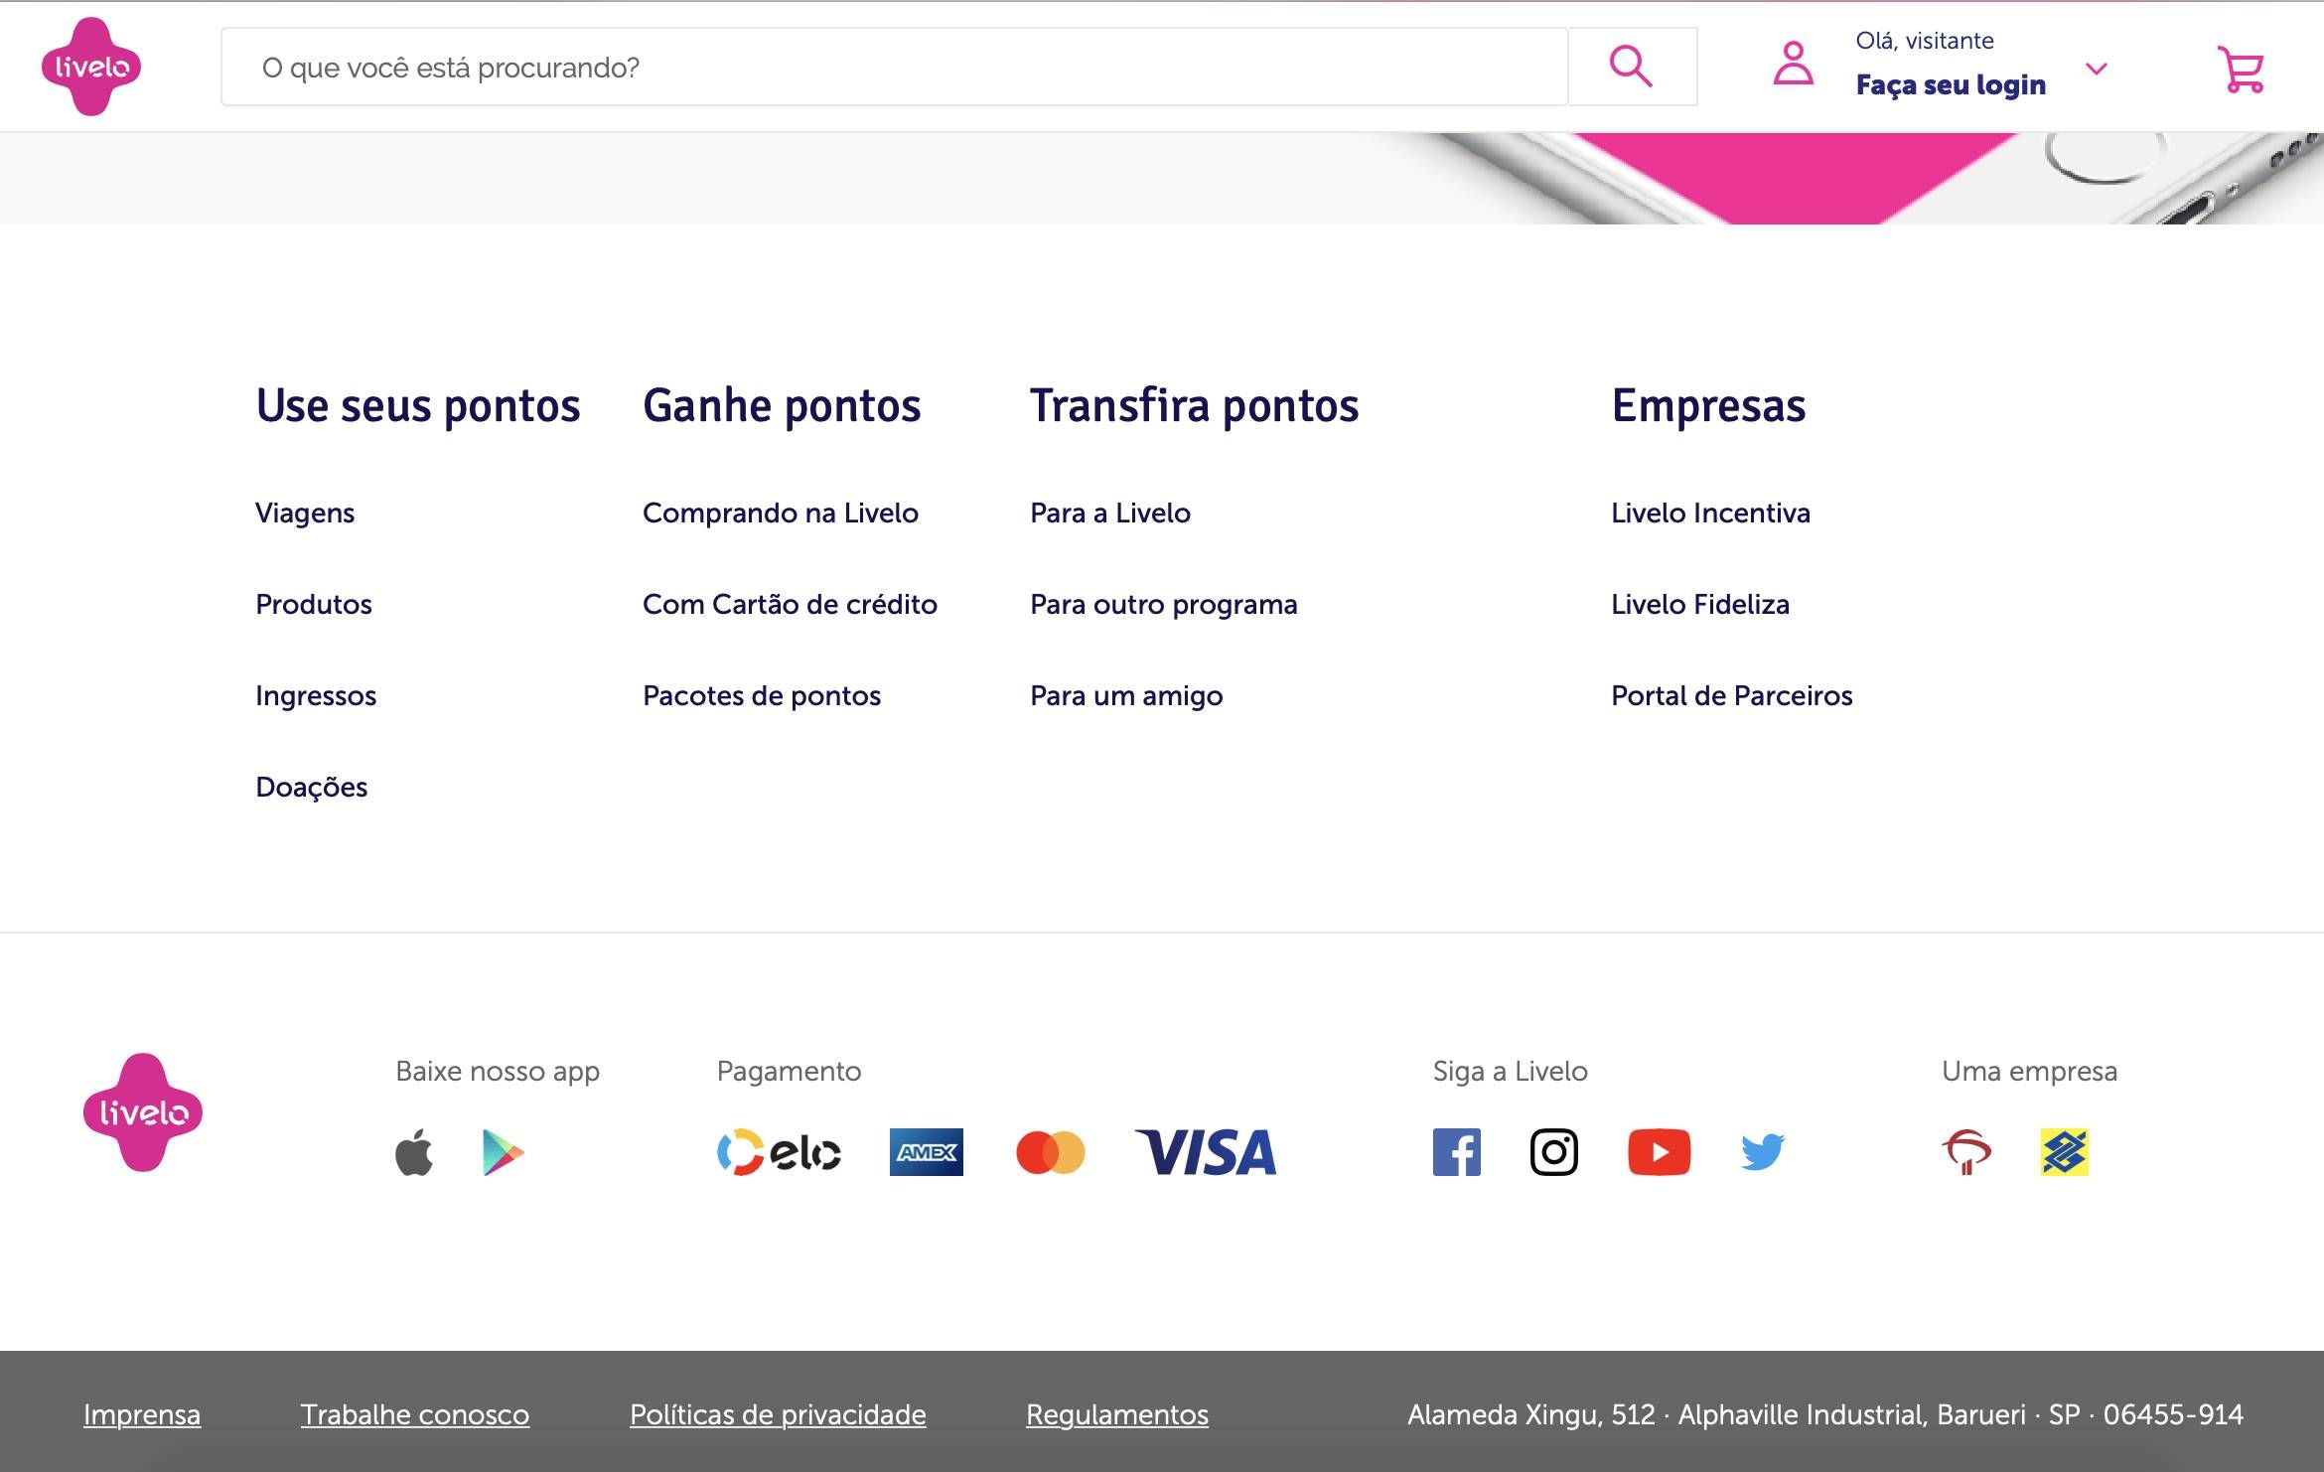Open Livelo's Instagram icon
Image resolution: width=2324 pixels, height=1472 pixels.
coord(1554,1152)
